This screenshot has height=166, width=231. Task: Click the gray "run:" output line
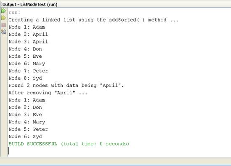[14, 13]
